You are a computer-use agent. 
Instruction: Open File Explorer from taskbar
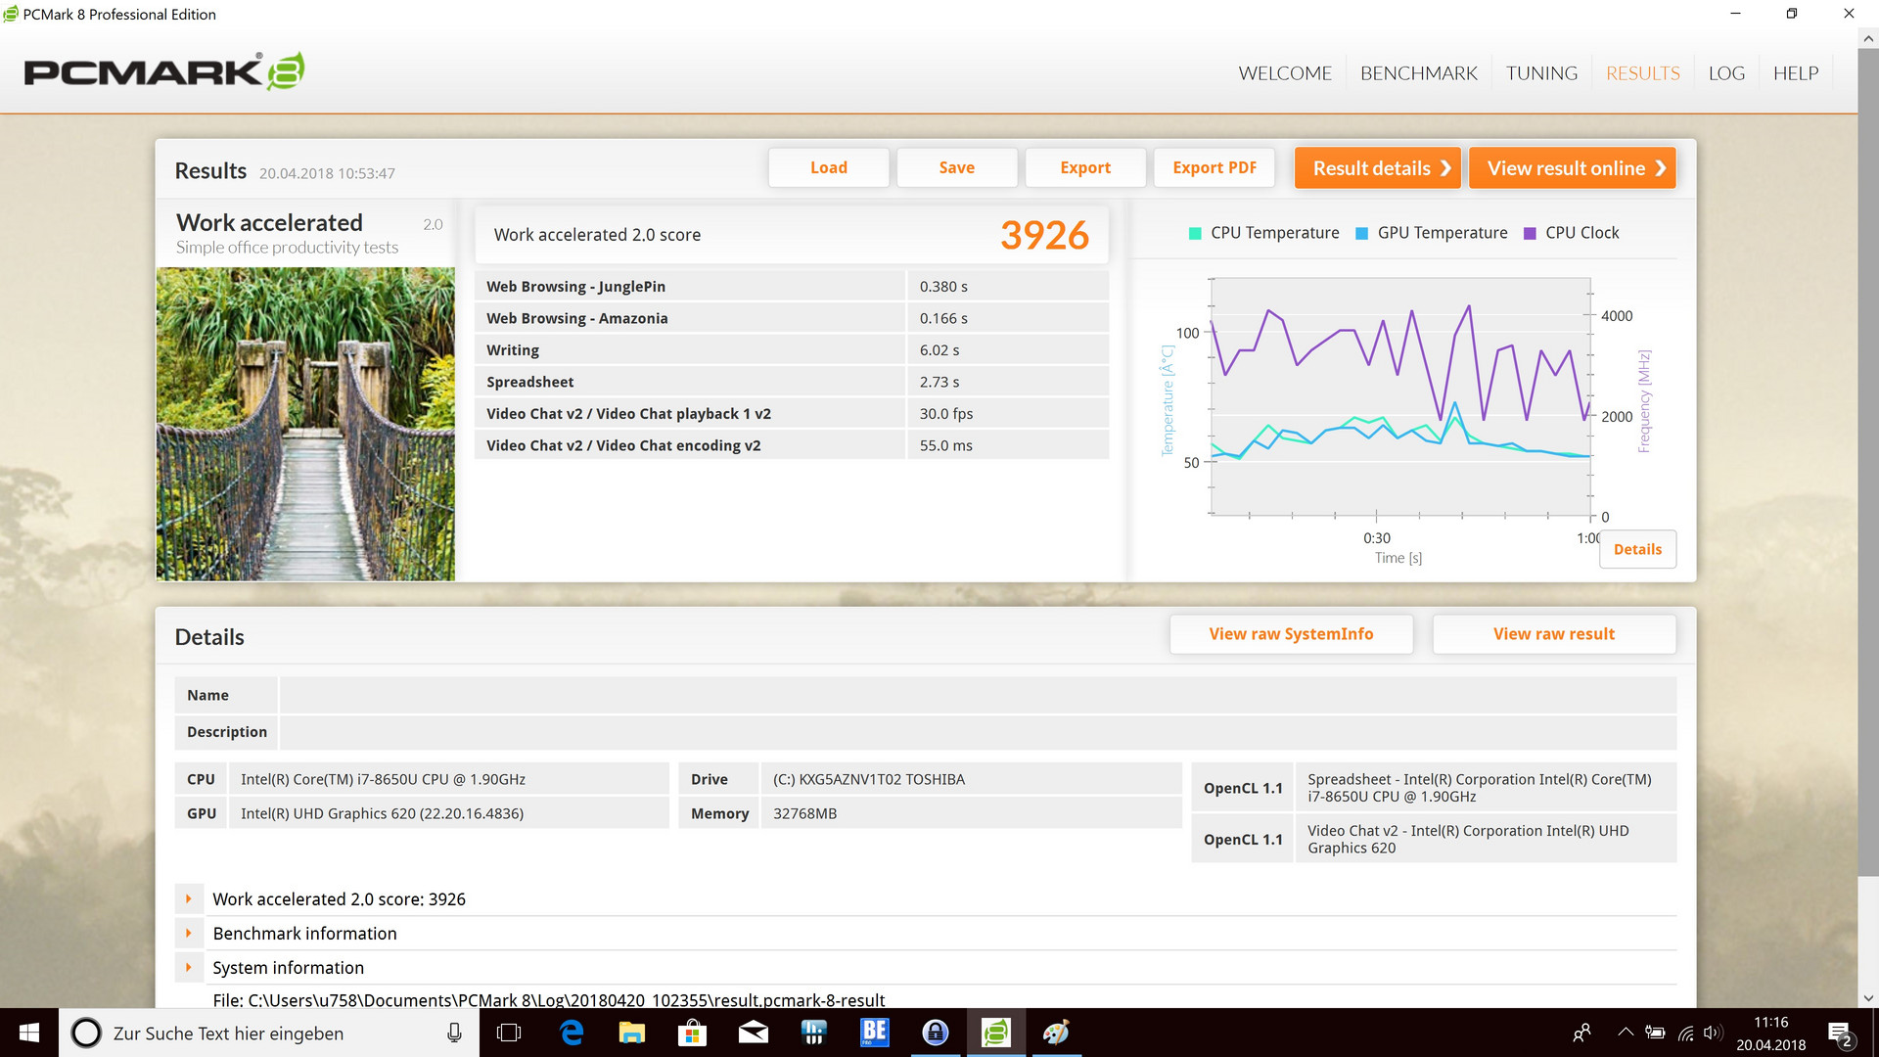pyautogui.click(x=632, y=1033)
